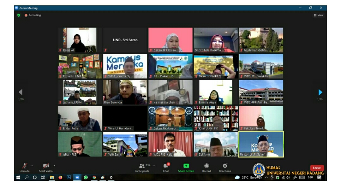Open WhatsApp from the taskbar

tap(86, 178)
